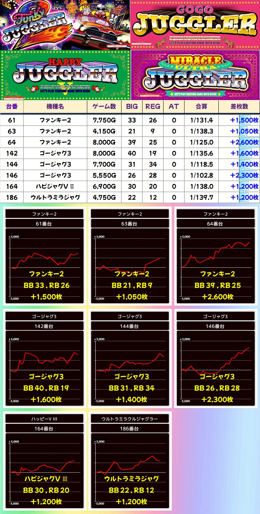Open the Happy Juggler banner
260x514 pixels.
click(65, 75)
